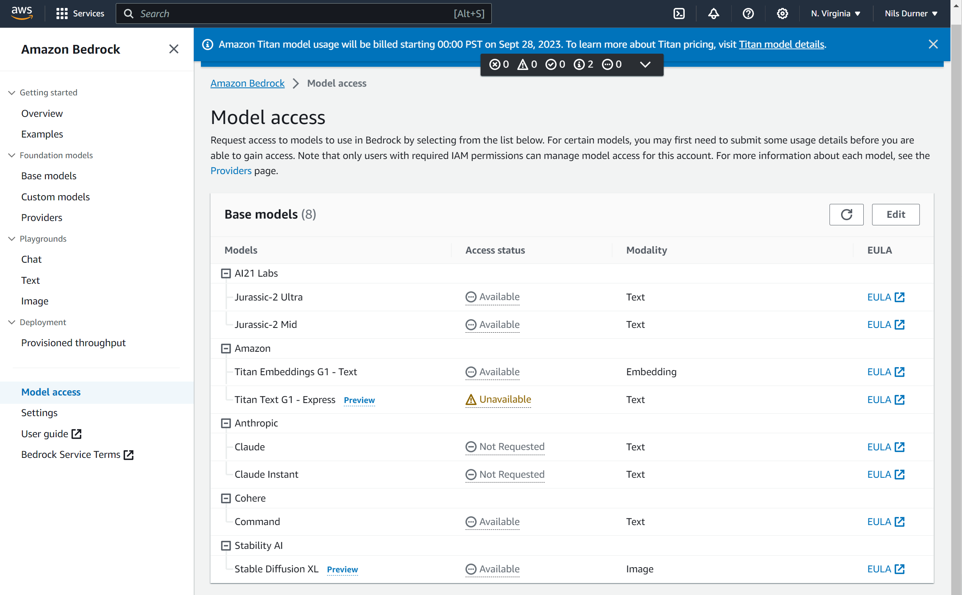
Task: Dismiss the Titan billing banner
Action: (x=933, y=44)
